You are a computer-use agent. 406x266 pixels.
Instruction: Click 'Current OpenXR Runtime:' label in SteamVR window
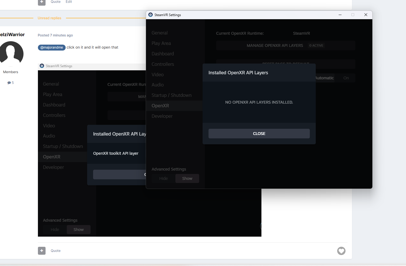coord(240,33)
